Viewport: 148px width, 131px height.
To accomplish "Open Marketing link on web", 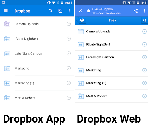I will [93, 70].
